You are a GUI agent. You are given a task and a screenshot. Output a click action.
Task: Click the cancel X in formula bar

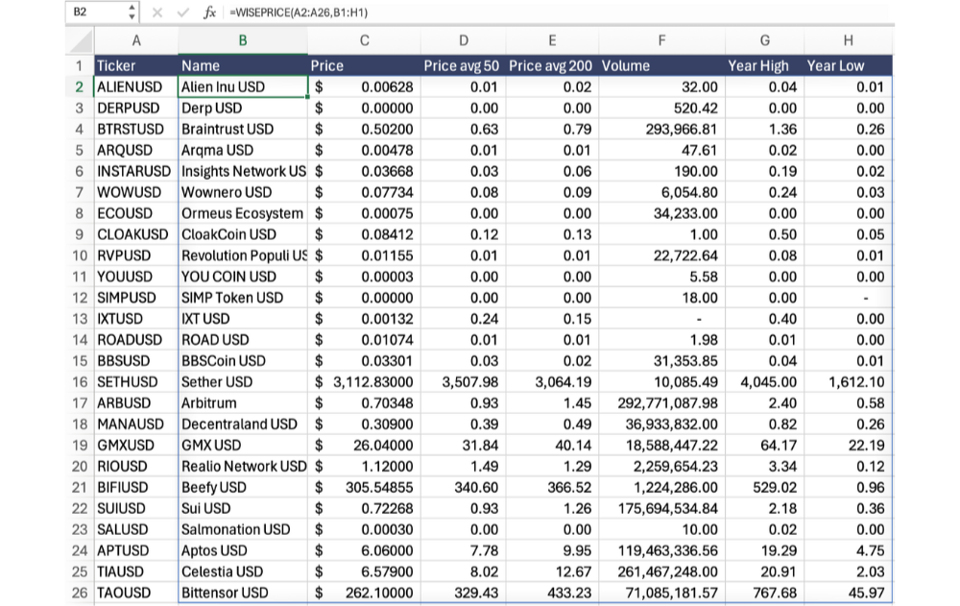157,12
